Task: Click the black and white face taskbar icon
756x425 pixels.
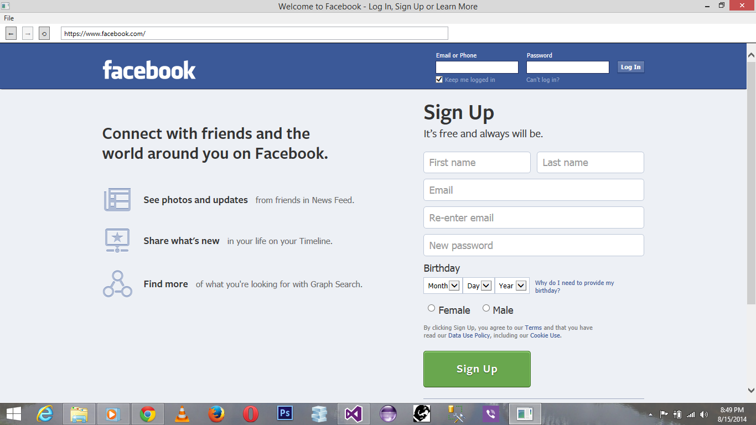Action: (x=422, y=414)
